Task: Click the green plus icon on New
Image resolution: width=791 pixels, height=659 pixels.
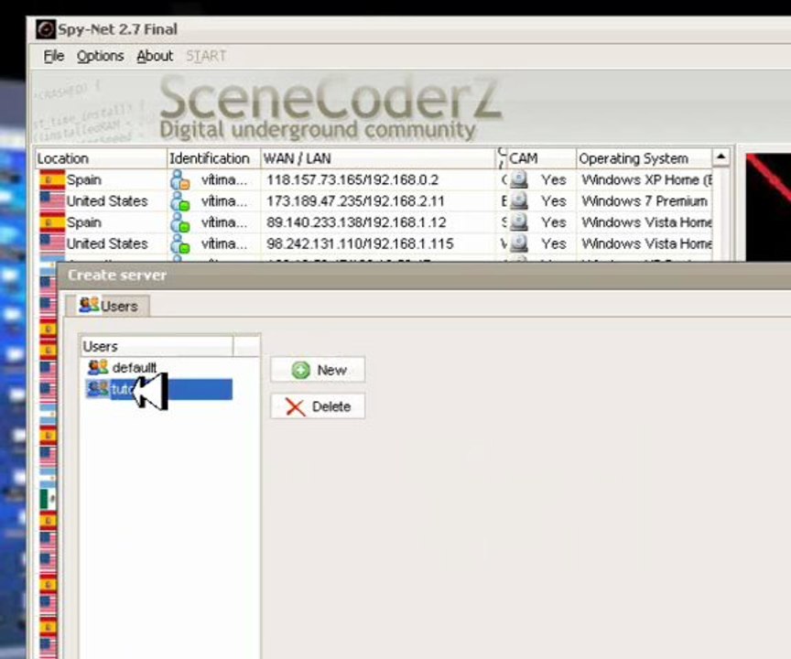Action: point(300,370)
